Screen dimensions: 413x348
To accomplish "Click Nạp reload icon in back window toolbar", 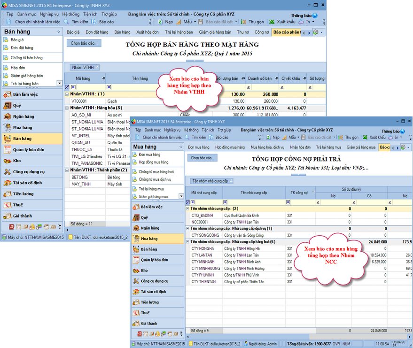I will [x=160, y=22].
